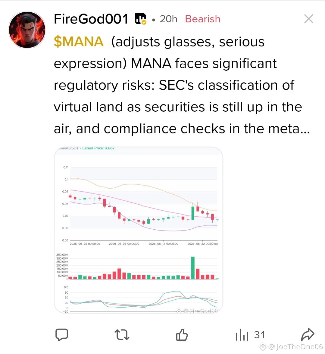
Task: Select the Bearish sentiment tag
Action: pos(203,19)
